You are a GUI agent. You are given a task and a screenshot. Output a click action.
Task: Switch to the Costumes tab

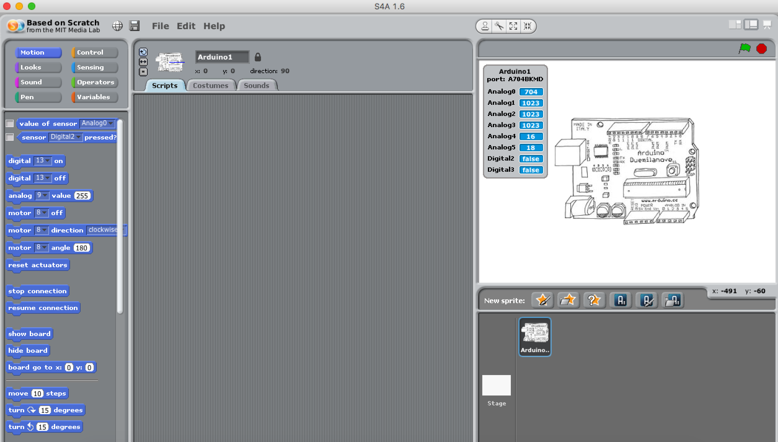tap(210, 86)
